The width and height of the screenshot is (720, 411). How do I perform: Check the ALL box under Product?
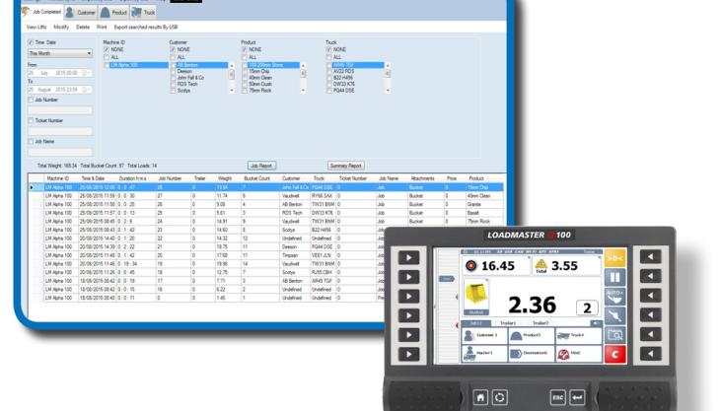tap(245, 57)
